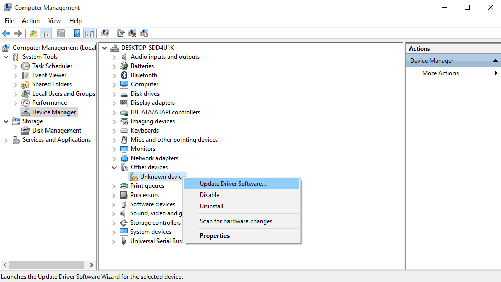Click the console tree horizontal scrollbar thumb
This screenshot has height=282, width=501.
point(47,265)
